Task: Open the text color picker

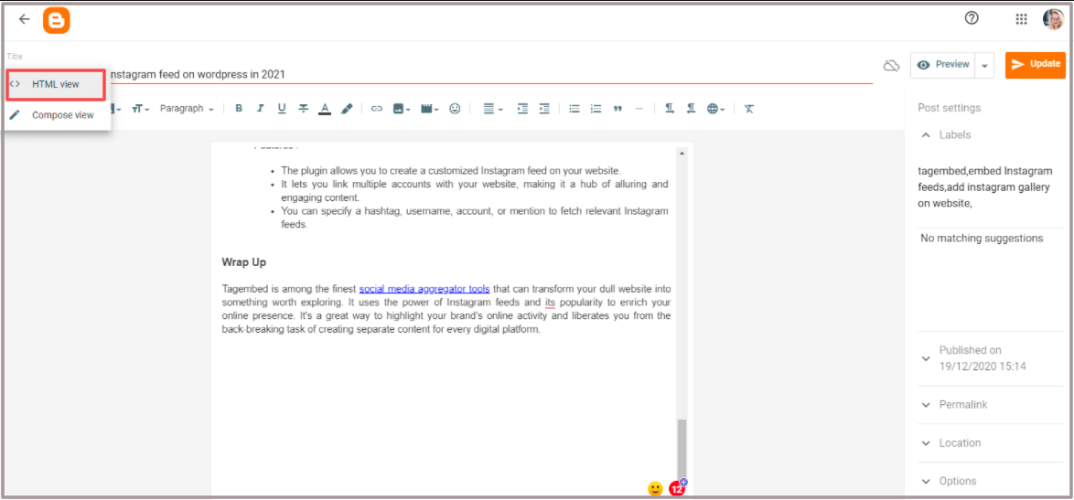Action: 325,108
